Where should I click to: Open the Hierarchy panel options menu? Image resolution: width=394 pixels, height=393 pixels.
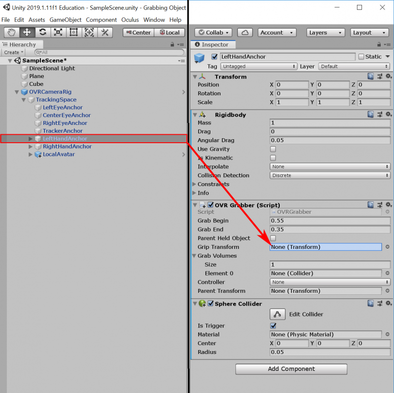181,44
